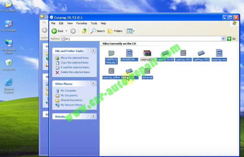Select the Carprog 10.93 file
This screenshot has width=244, height=157.
165,56
